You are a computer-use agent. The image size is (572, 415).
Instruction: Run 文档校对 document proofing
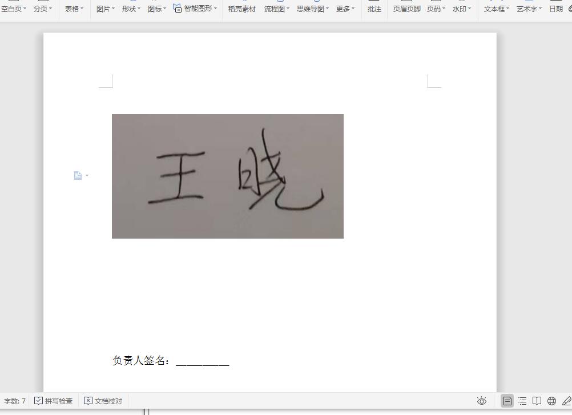tap(103, 401)
